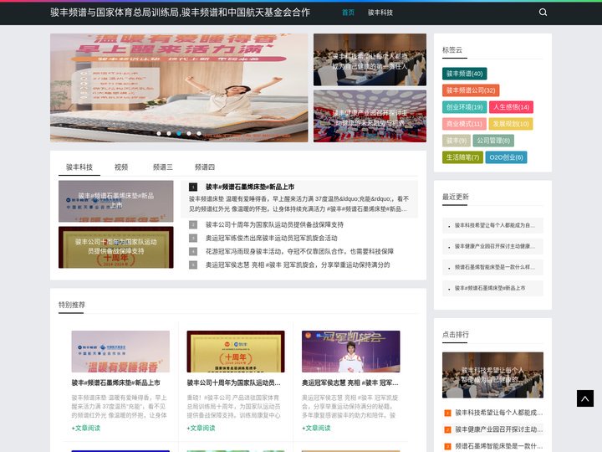Open recent update 频谱石墨烯智能床垫是一款什么样

494,267
